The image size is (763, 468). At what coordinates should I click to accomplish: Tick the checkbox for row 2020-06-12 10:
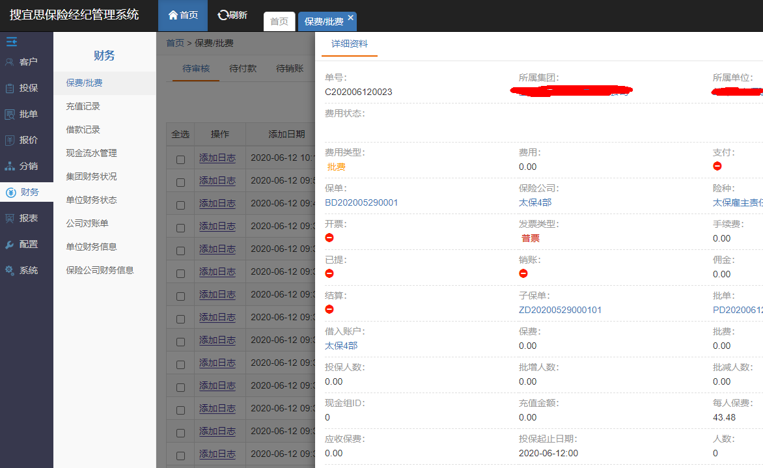(x=180, y=159)
